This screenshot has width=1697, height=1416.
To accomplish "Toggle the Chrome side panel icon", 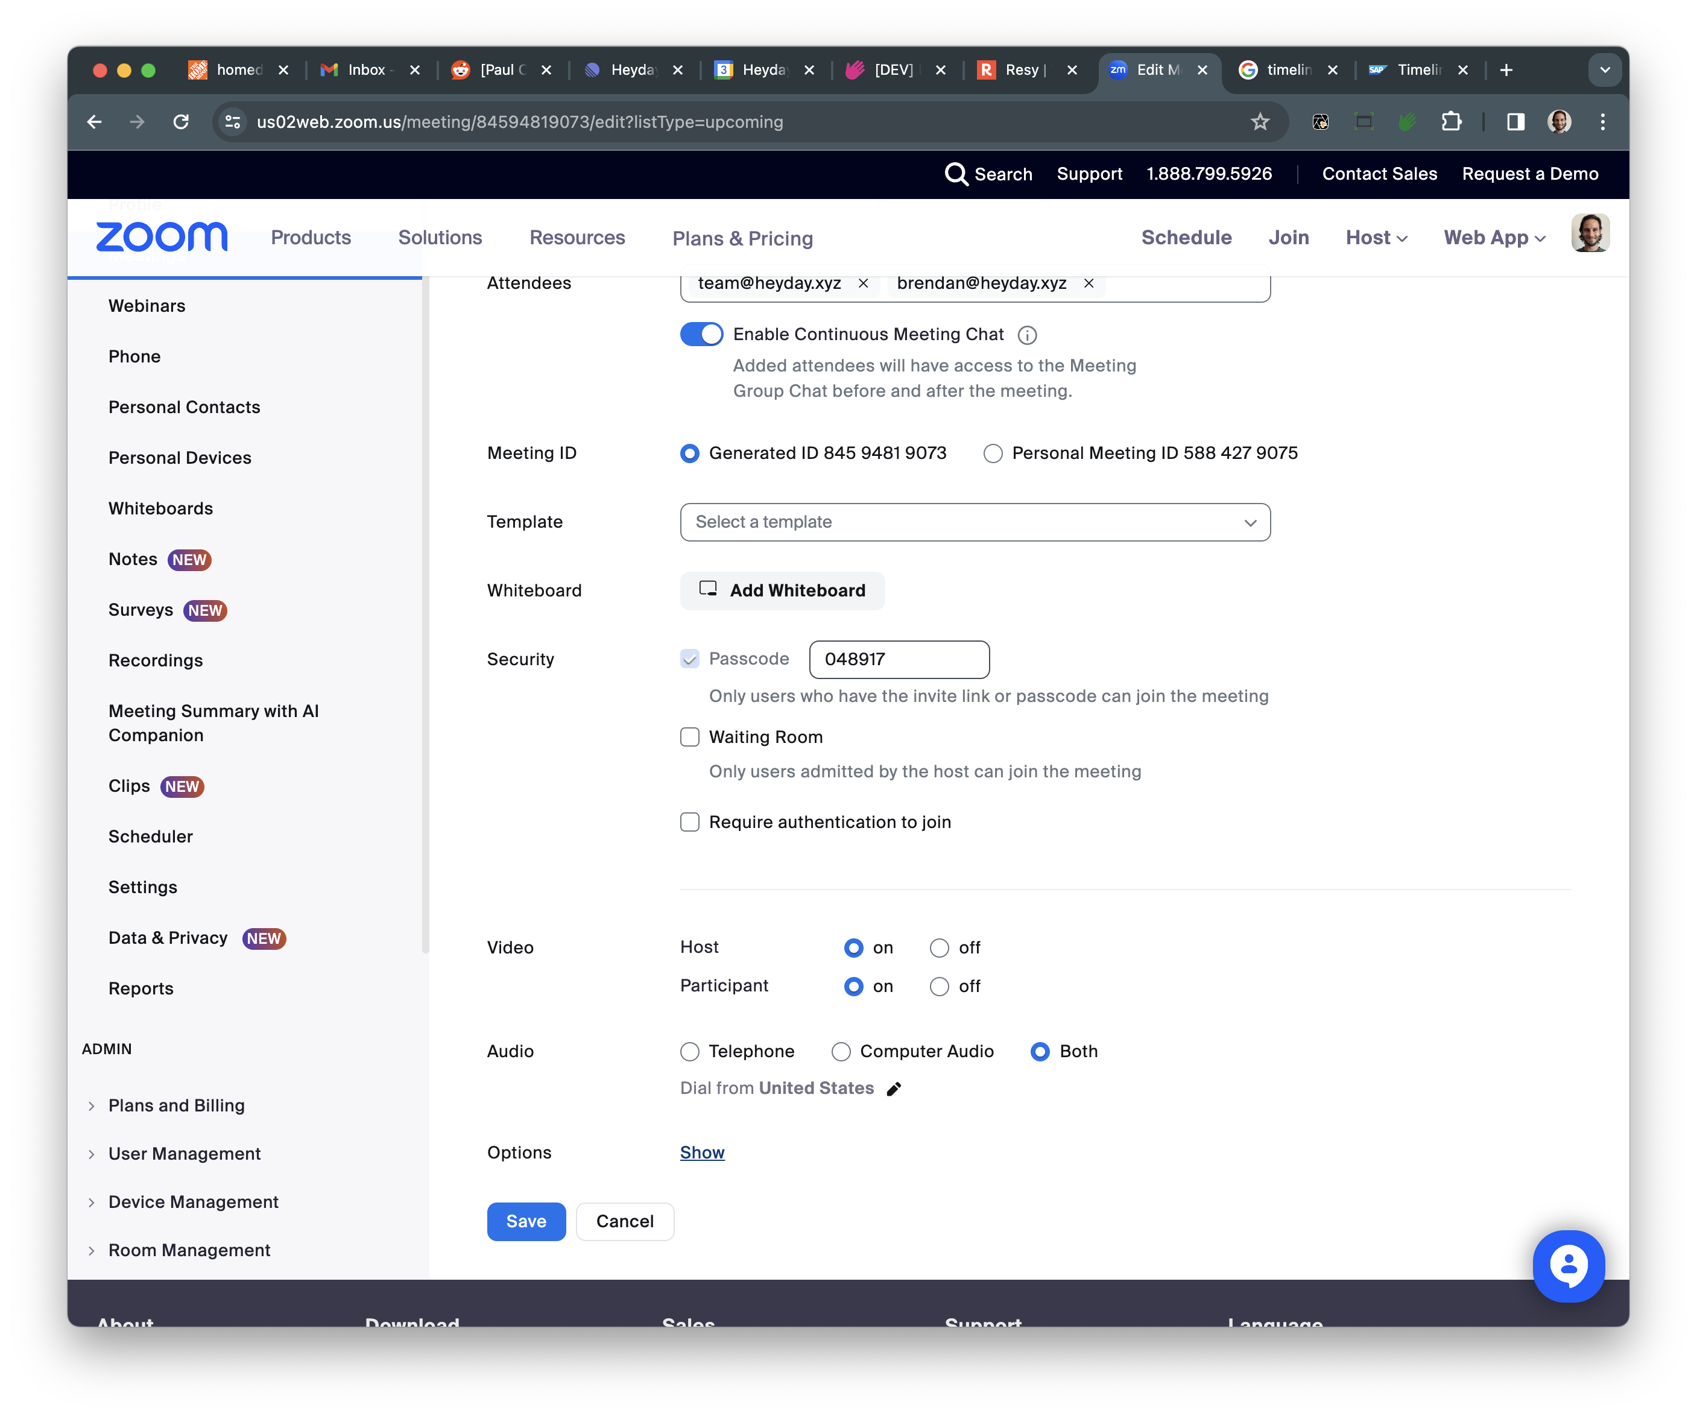I will coord(1515,122).
